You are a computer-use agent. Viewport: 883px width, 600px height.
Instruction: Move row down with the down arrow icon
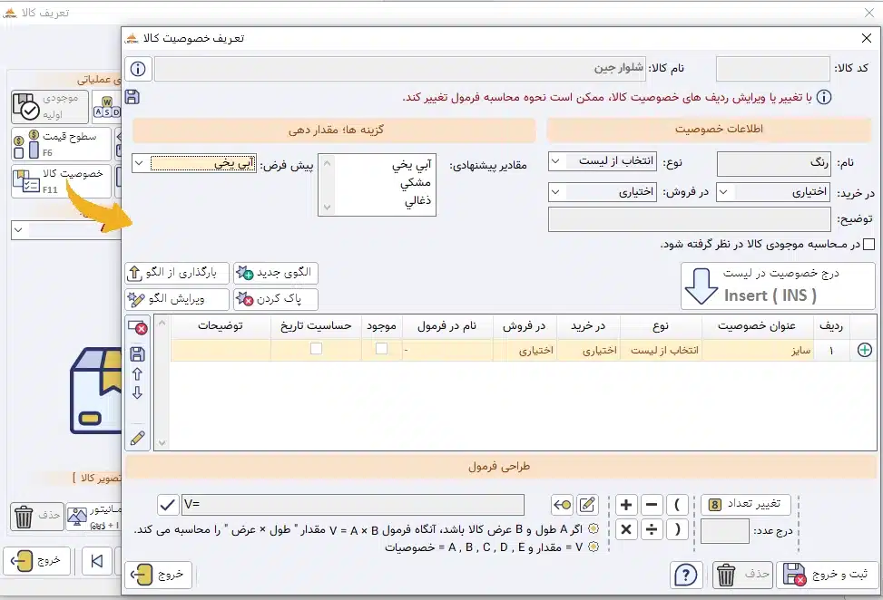(x=137, y=392)
